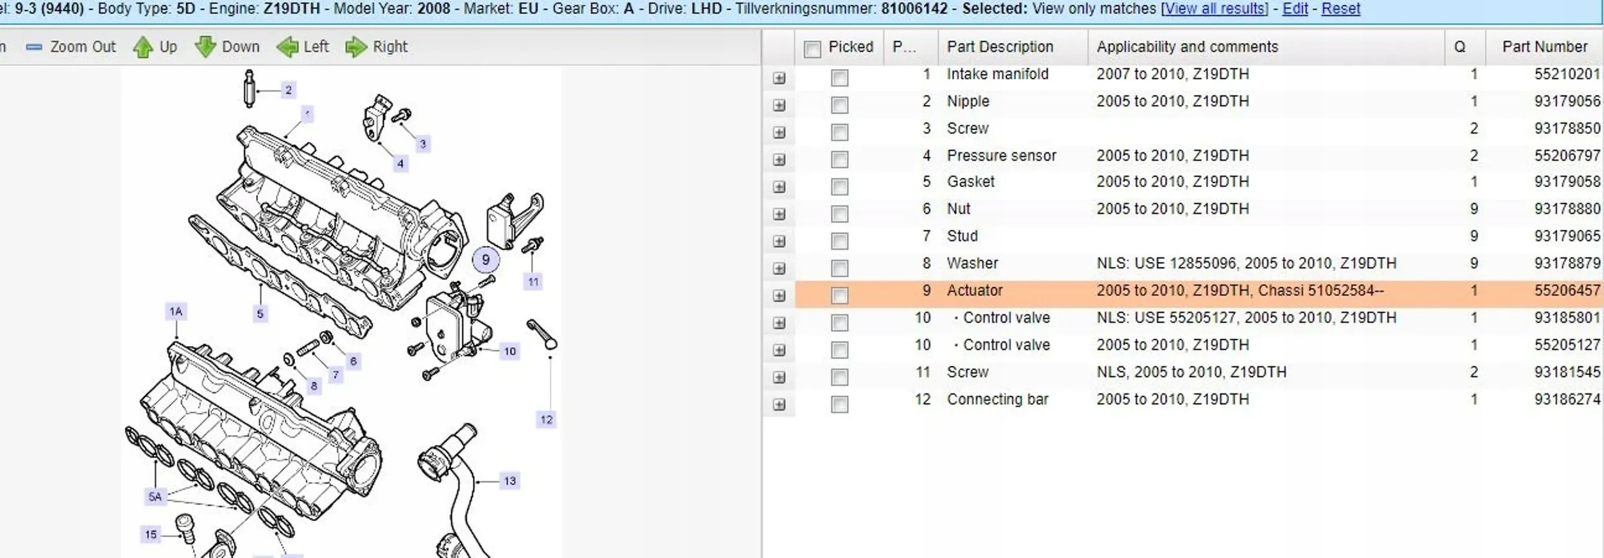Expand the Connecting bar row details
The width and height of the screenshot is (1604, 558).
point(779,404)
